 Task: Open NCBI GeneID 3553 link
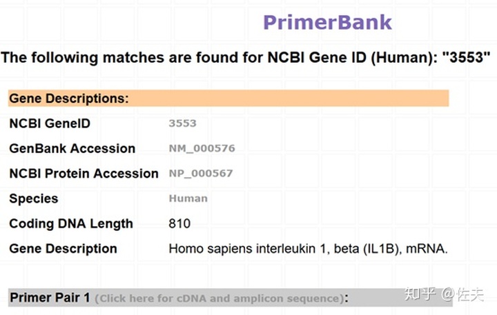(x=182, y=123)
